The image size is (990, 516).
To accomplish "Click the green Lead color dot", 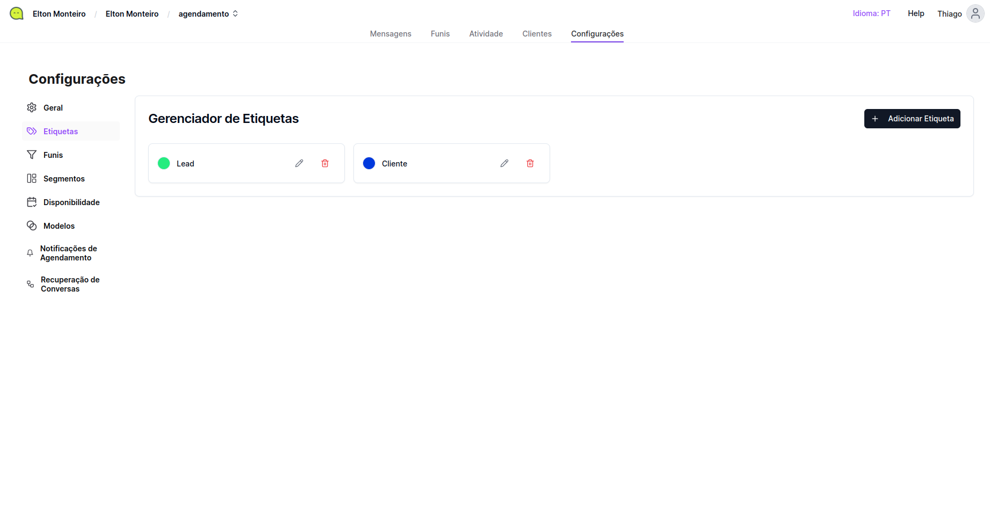I will coord(164,163).
